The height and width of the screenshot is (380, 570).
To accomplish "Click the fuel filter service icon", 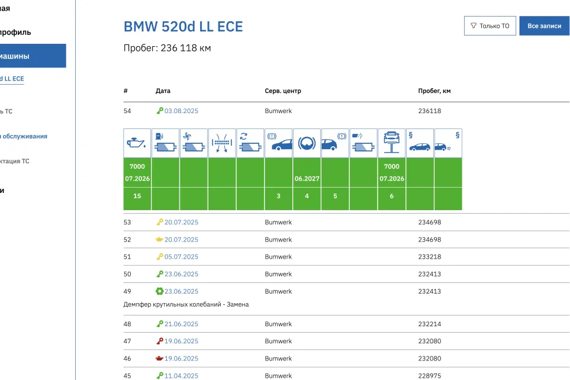I will coord(165,143).
